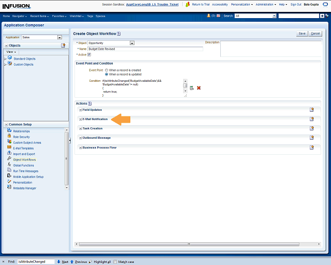Click the new object icon in Objects panel
Screen dimensions: 331x265
point(63,46)
